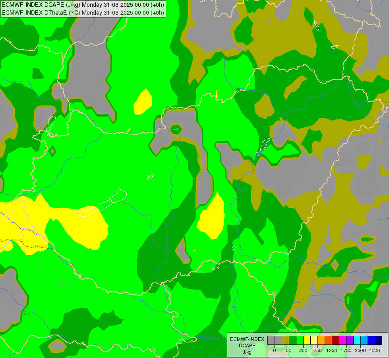Select the bright green legend swatch
The height and width of the screenshot is (358, 389).
[x=300, y=340]
